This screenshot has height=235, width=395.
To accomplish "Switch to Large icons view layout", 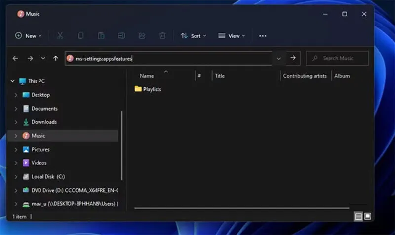I will 367,216.
